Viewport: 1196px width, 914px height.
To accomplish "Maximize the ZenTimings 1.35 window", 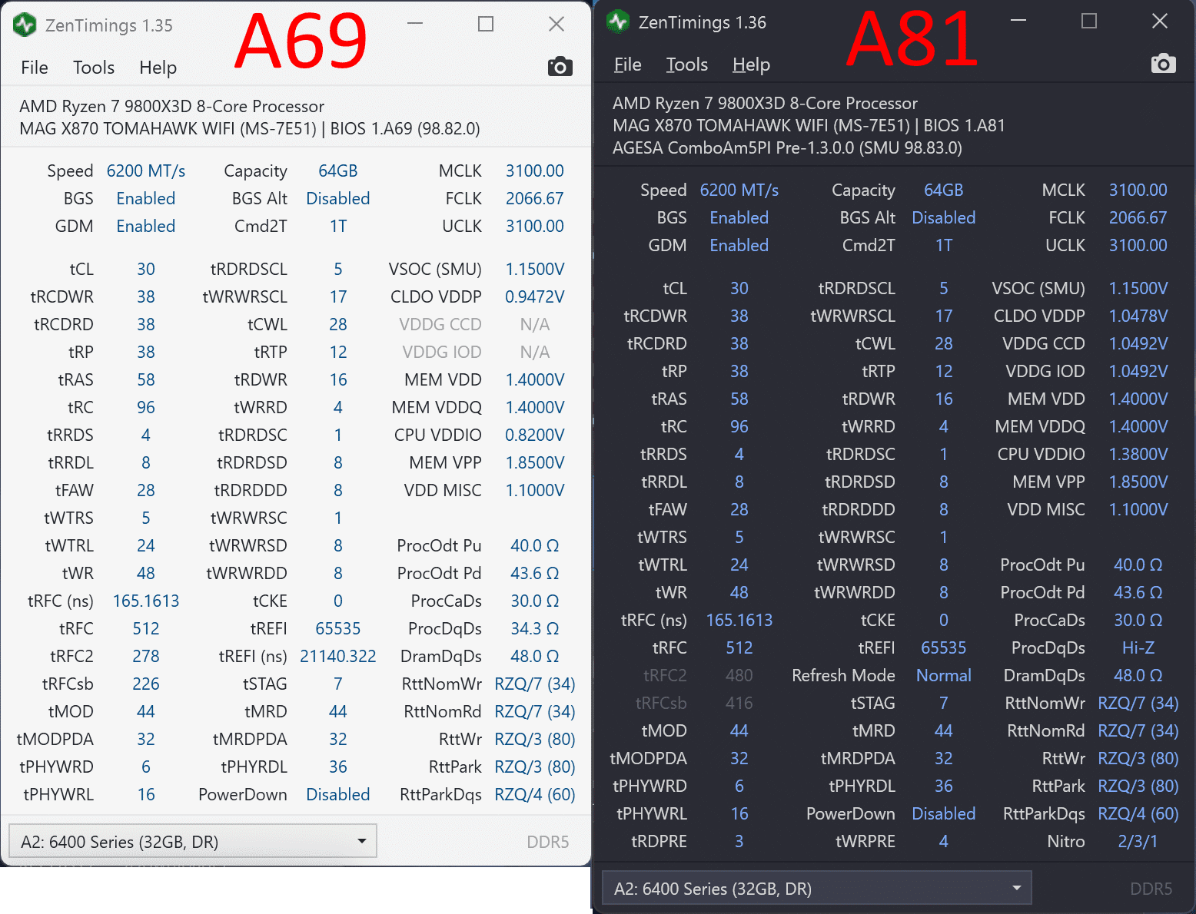I will [x=486, y=24].
